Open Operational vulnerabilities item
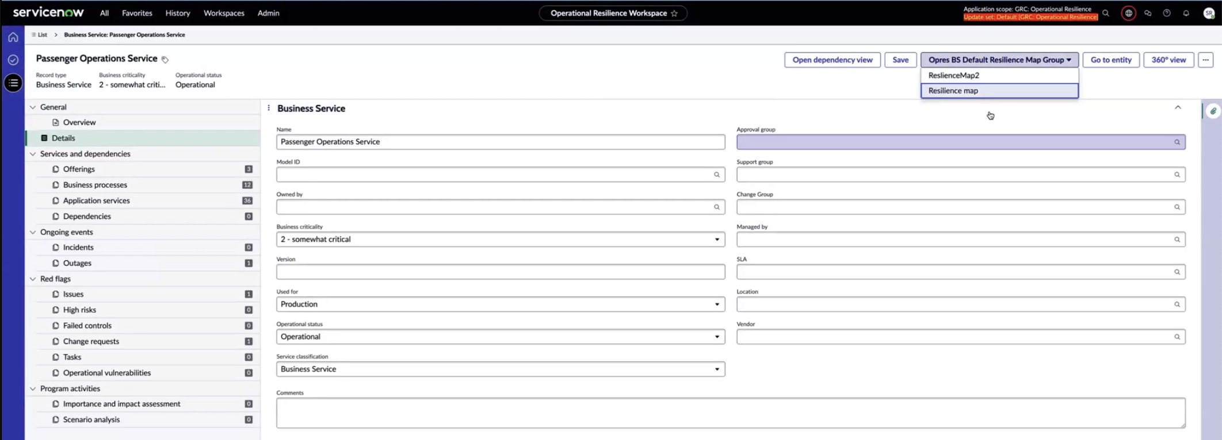This screenshot has height=440, width=1222. coord(107,373)
